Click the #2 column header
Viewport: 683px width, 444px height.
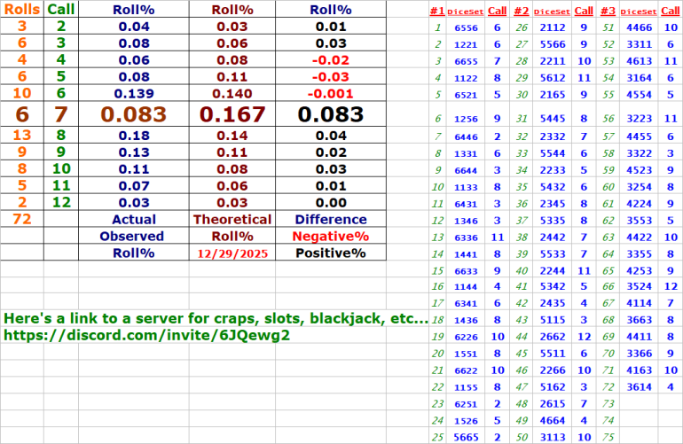[521, 12]
